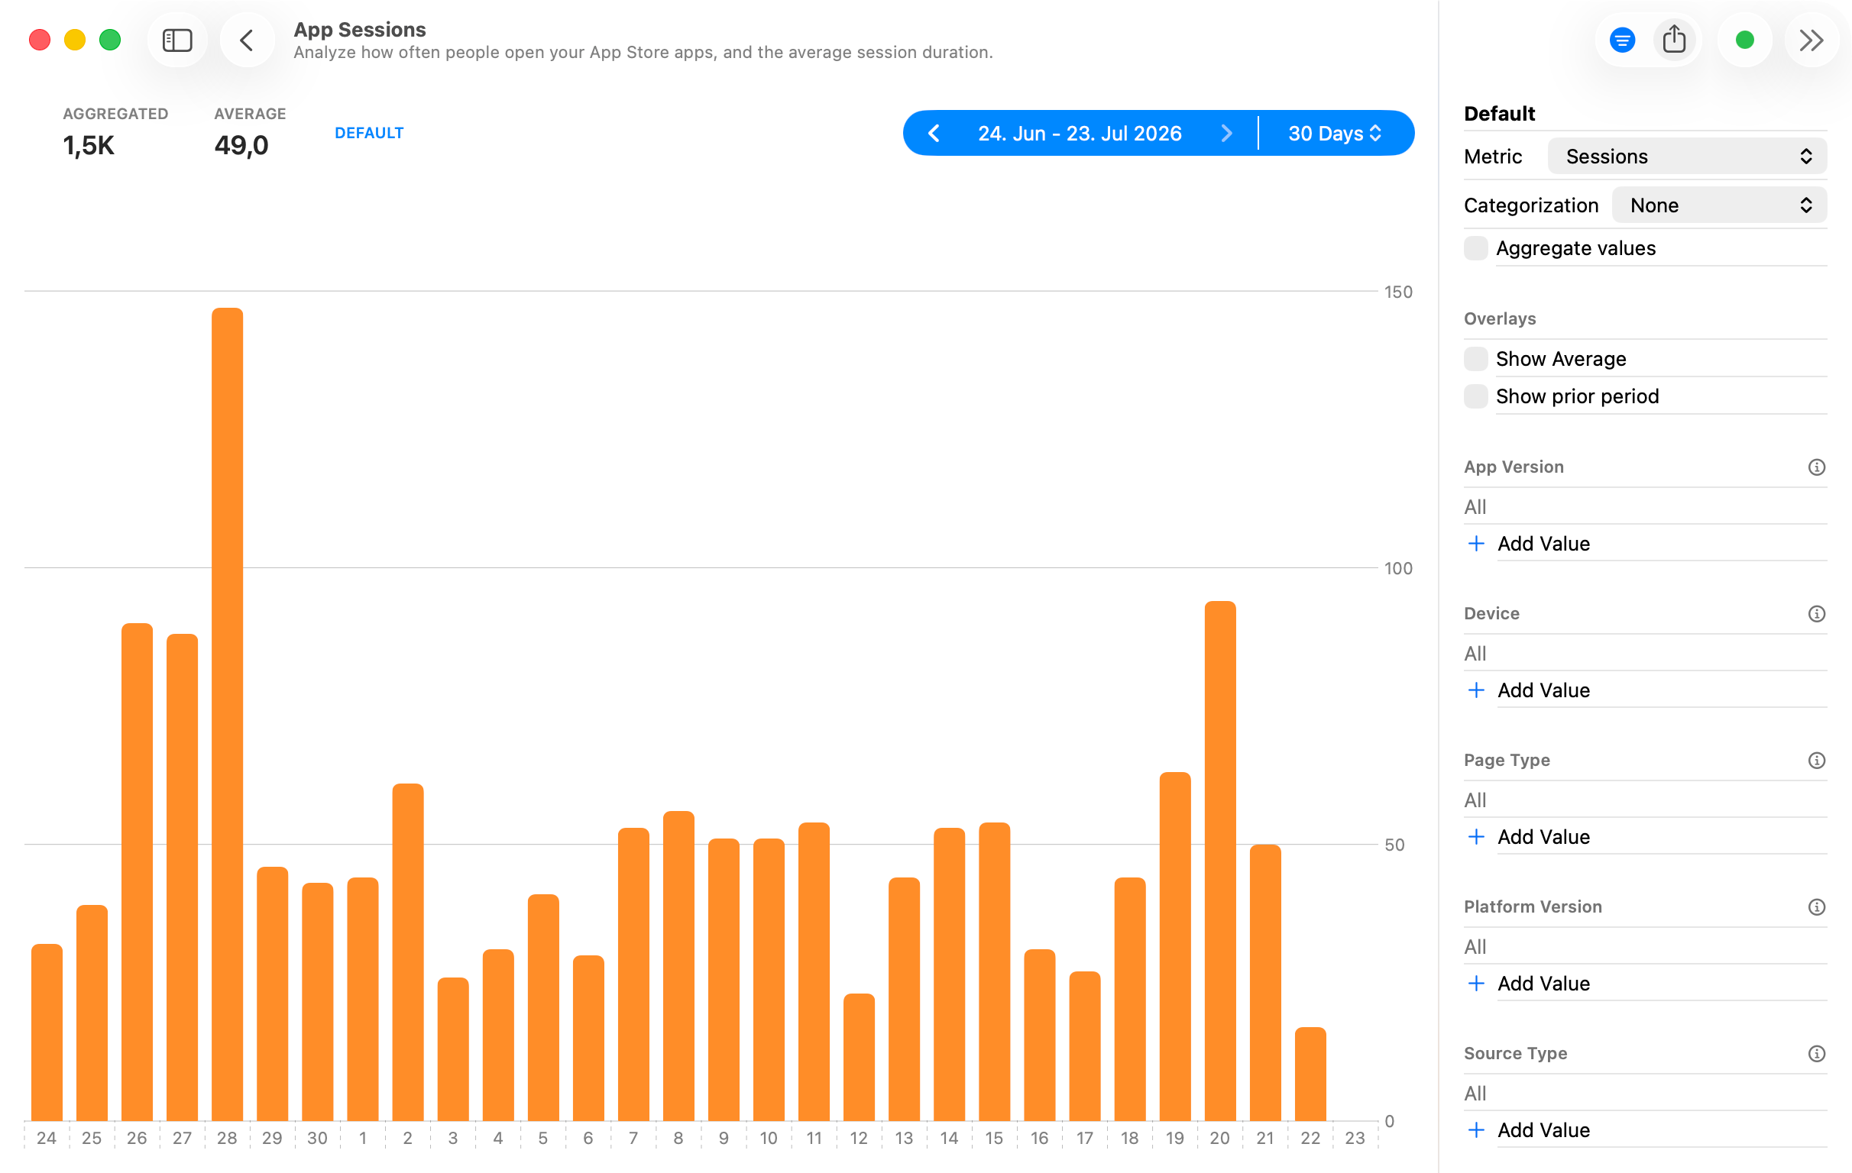Click Add Value under App Version
The width and height of the screenshot is (1852, 1173).
[1543, 544]
